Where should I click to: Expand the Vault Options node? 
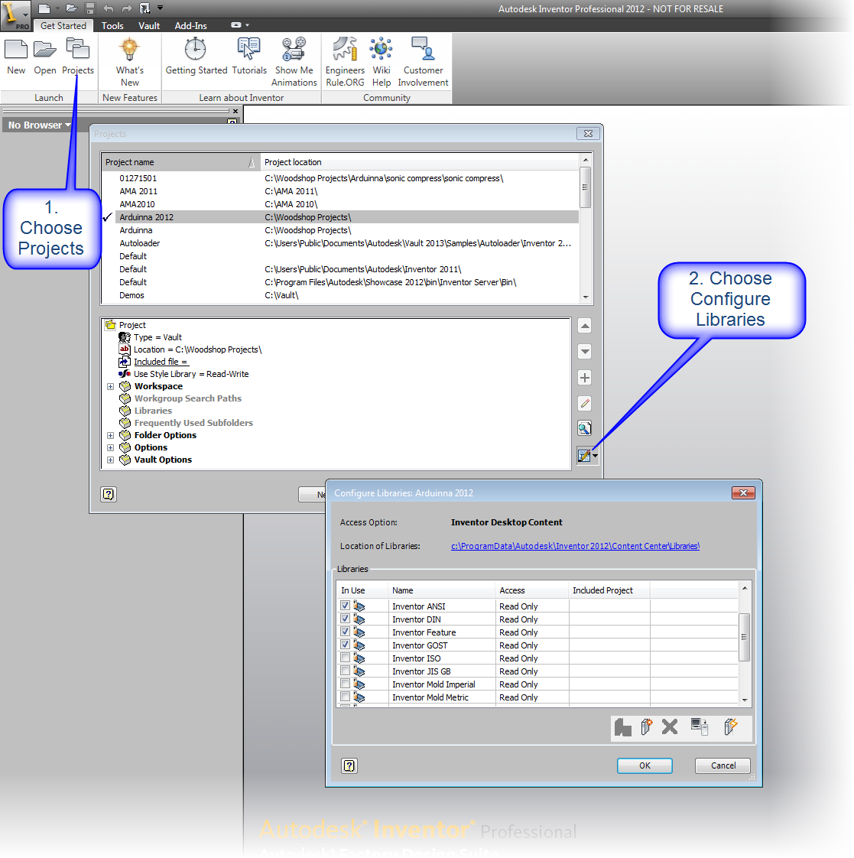111,460
